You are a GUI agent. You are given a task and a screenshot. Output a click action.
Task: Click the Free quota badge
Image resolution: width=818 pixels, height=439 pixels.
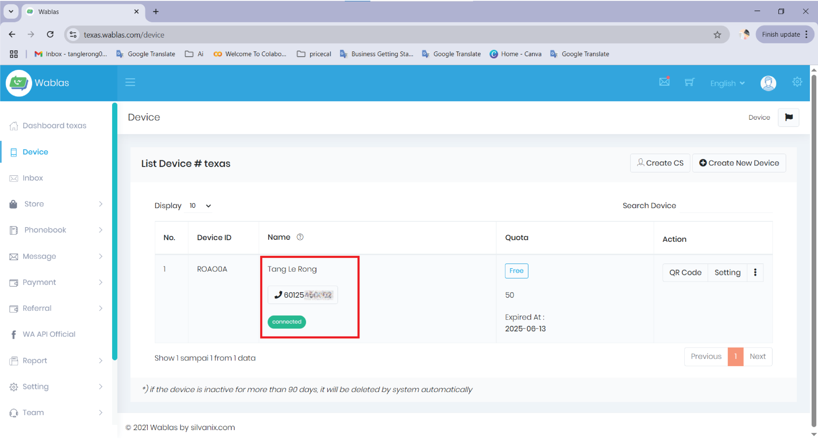tap(516, 271)
